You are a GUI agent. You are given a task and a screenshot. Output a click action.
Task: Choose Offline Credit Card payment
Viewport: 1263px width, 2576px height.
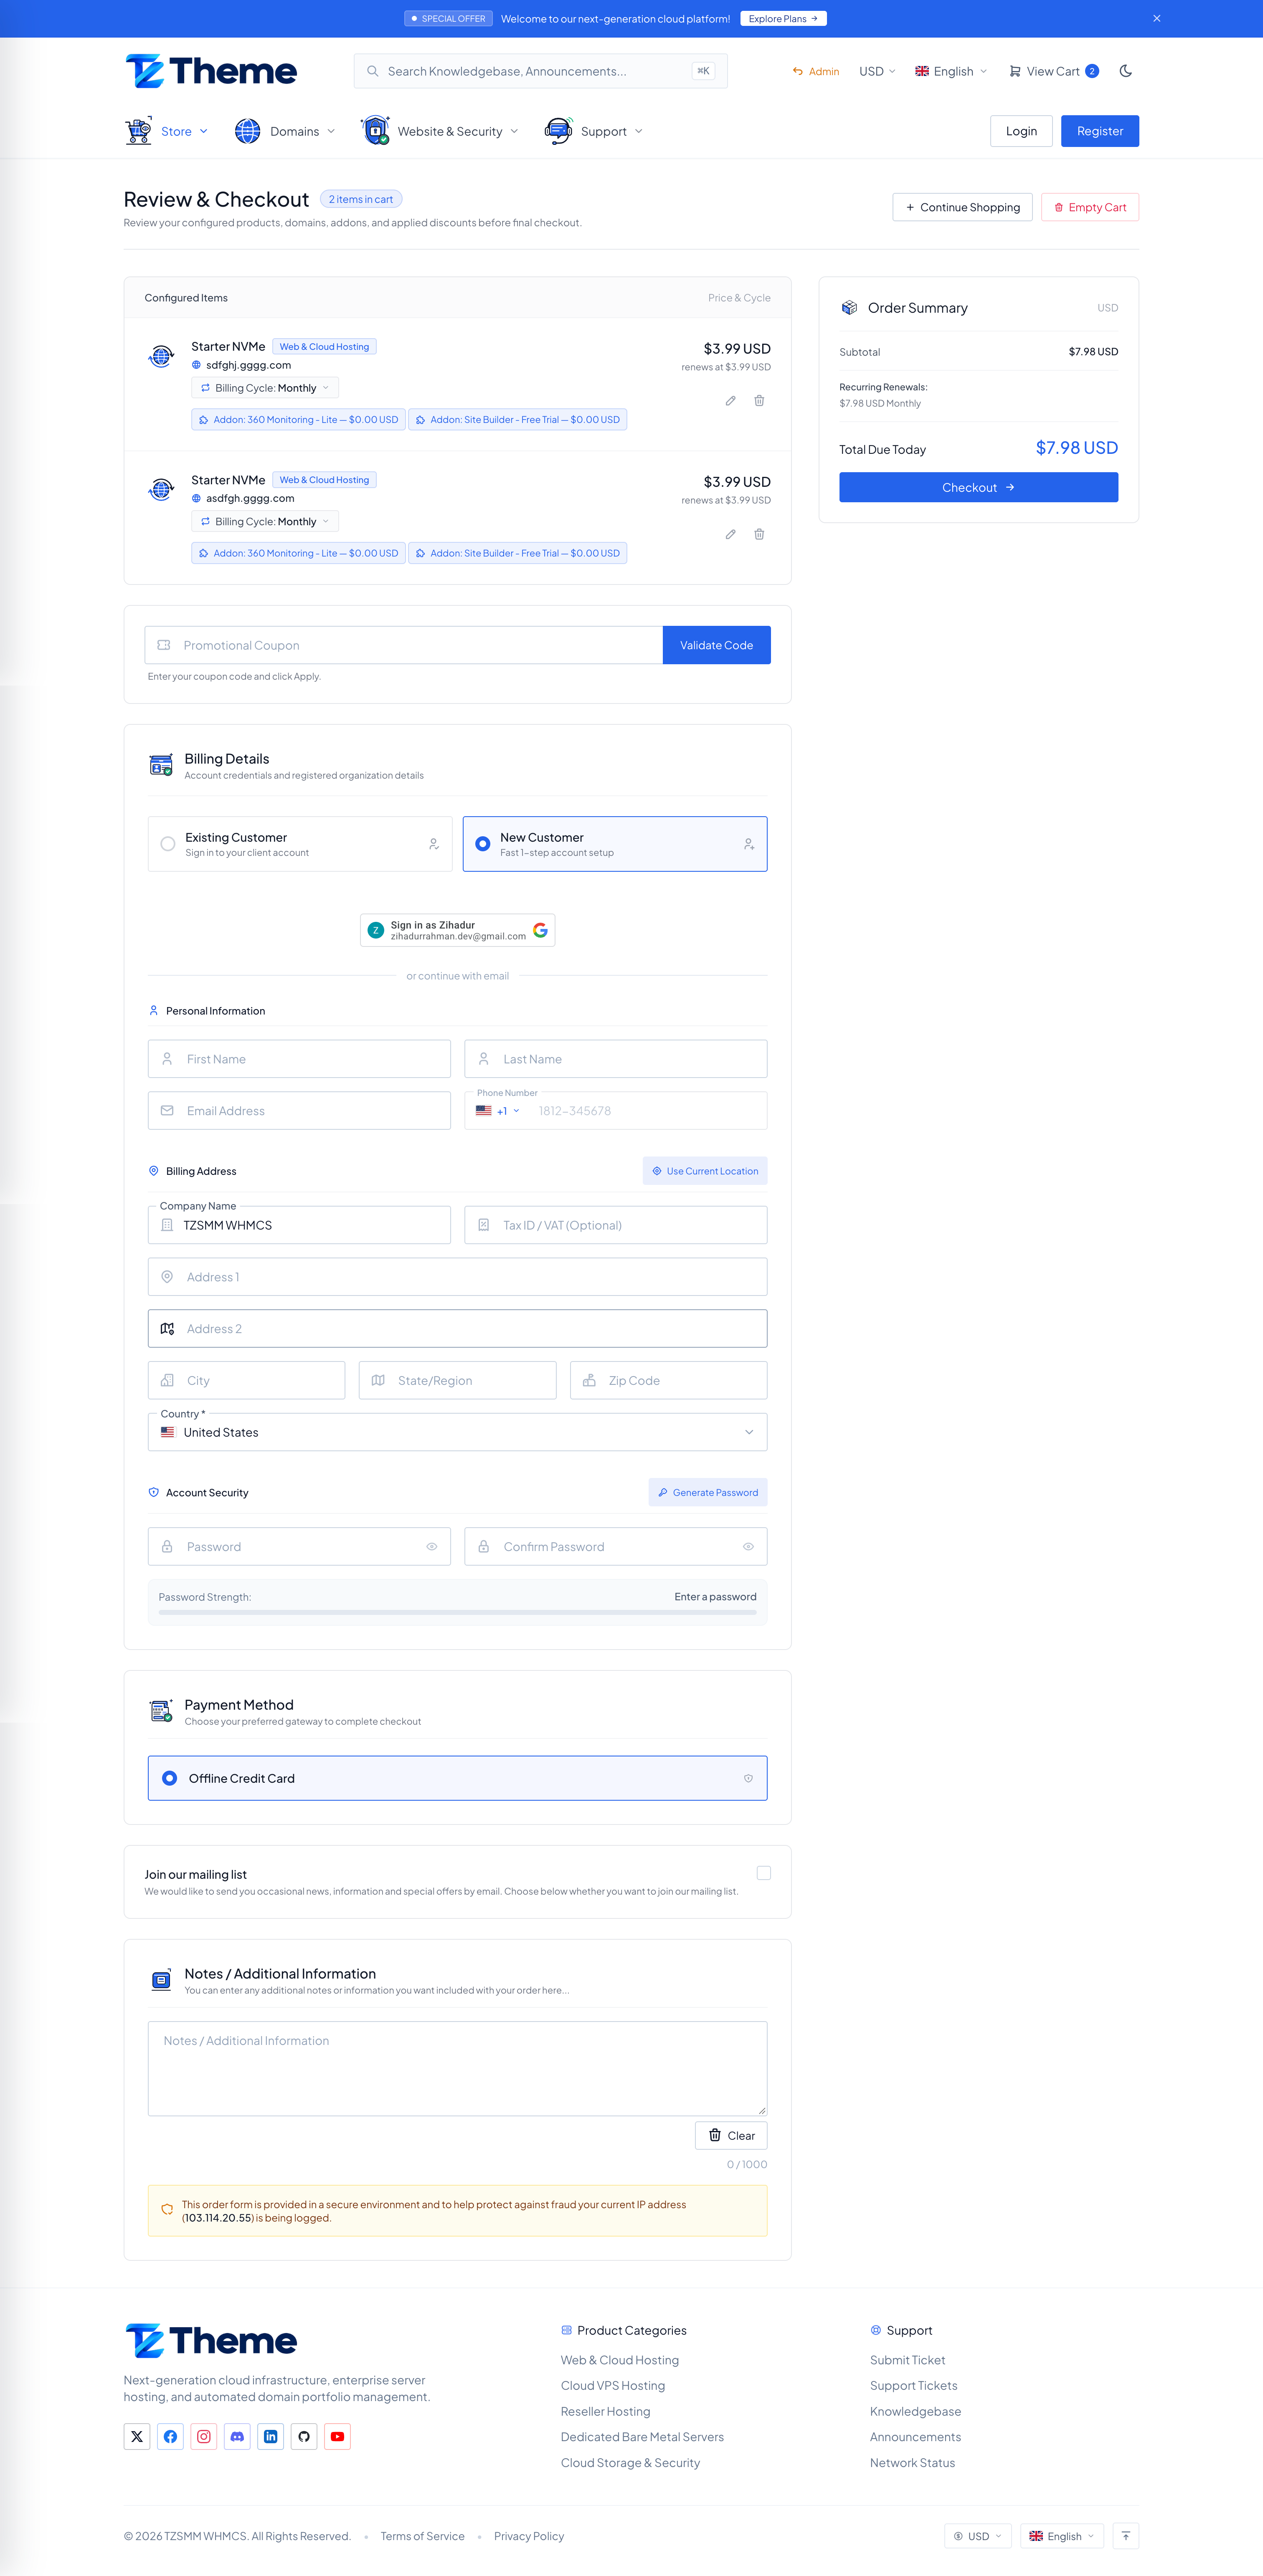[458, 1778]
